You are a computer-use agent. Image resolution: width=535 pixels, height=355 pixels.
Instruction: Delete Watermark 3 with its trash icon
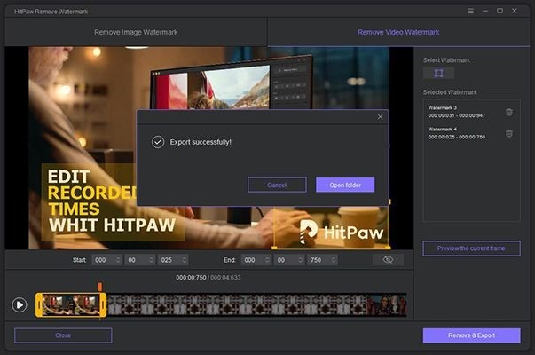click(508, 112)
